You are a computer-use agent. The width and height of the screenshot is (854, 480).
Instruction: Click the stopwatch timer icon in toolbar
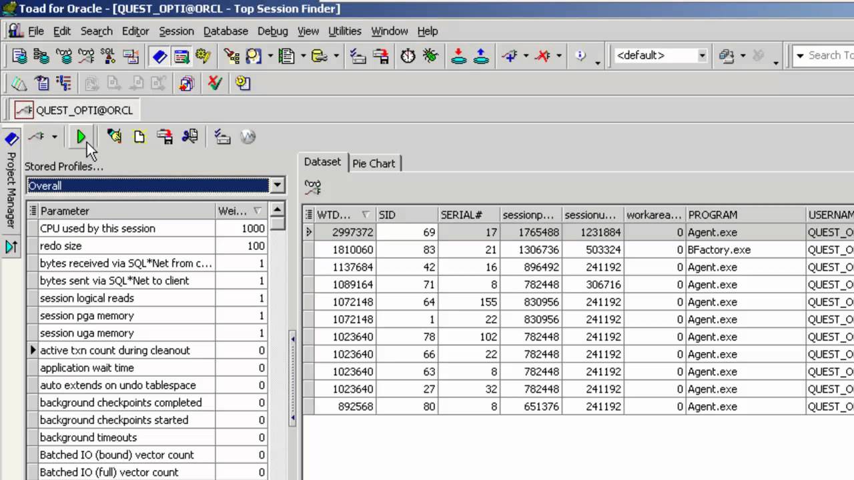pyautogui.click(x=408, y=56)
